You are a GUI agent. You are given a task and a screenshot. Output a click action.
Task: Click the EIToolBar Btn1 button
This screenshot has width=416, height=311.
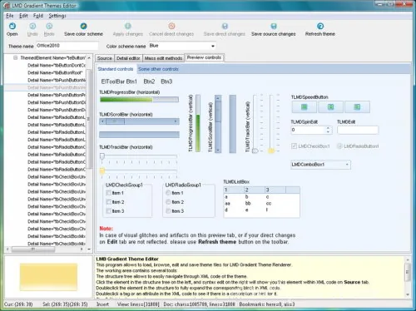119,81
